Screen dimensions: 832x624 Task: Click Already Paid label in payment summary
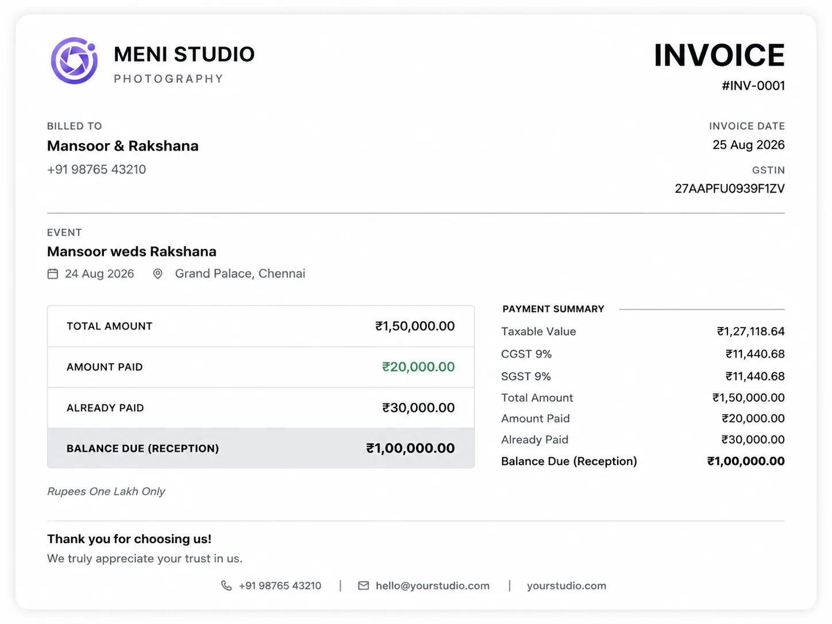tap(534, 440)
